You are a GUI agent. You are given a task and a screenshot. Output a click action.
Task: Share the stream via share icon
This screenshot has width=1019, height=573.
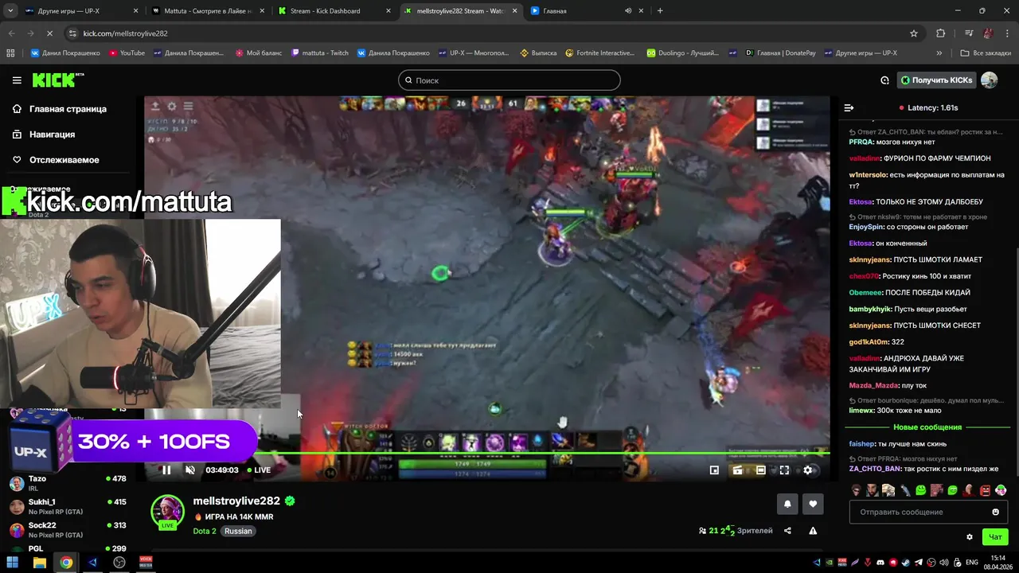pyautogui.click(x=787, y=531)
